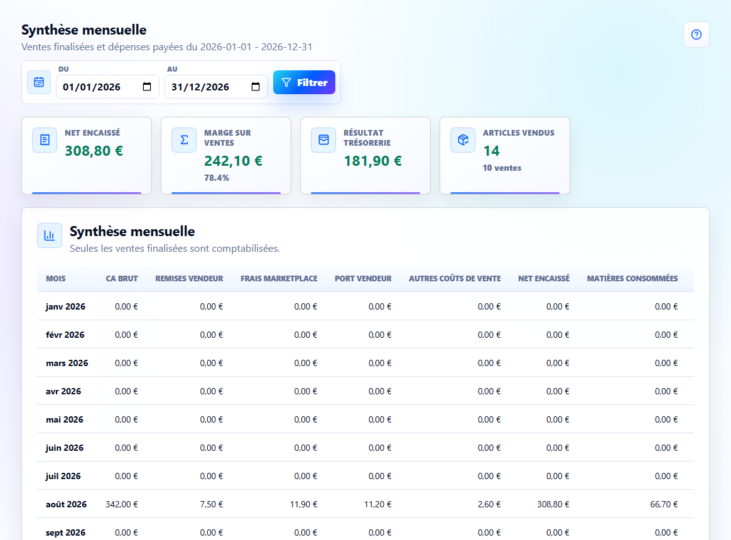Click the 10 ventes label

pyautogui.click(x=502, y=168)
